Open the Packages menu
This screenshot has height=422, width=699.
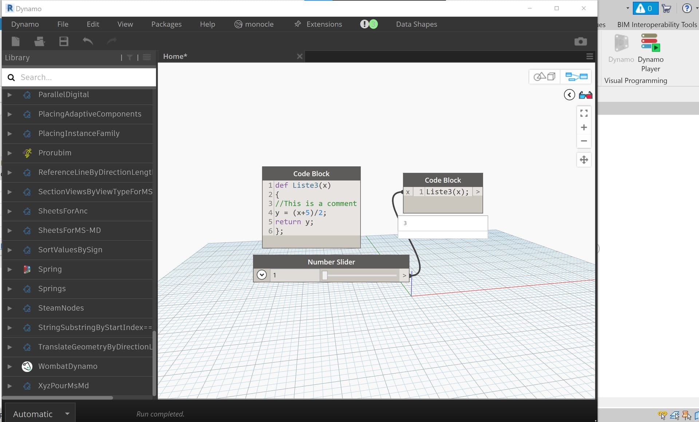click(x=166, y=24)
